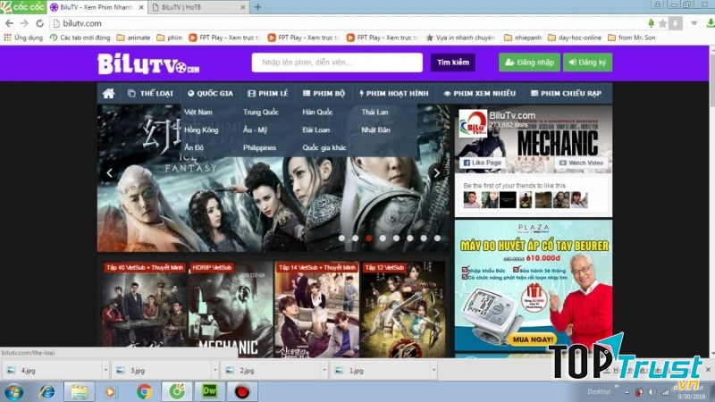
Task: Go back with browser back arrow
Action: (9, 23)
